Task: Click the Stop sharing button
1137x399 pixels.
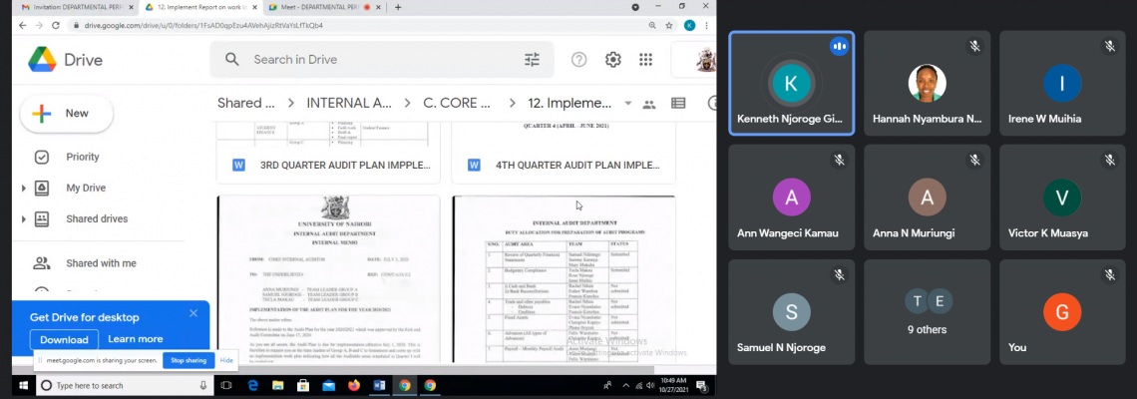Action: point(188,360)
